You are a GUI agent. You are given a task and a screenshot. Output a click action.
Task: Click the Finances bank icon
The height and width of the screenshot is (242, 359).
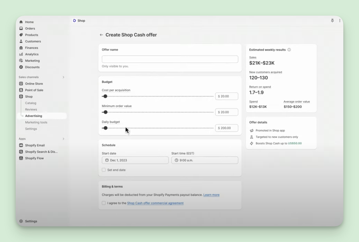point(21,48)
